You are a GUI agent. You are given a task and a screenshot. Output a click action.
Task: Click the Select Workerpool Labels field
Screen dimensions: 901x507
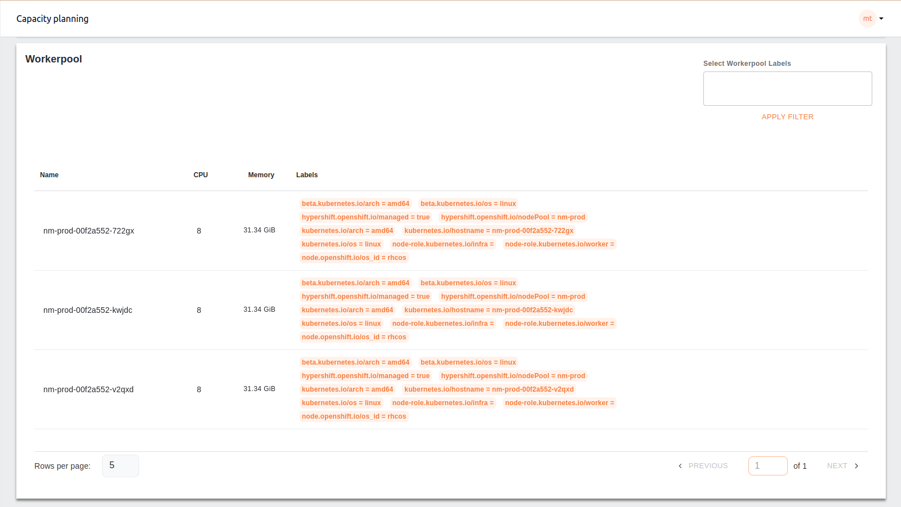click(x=787, y=88)
